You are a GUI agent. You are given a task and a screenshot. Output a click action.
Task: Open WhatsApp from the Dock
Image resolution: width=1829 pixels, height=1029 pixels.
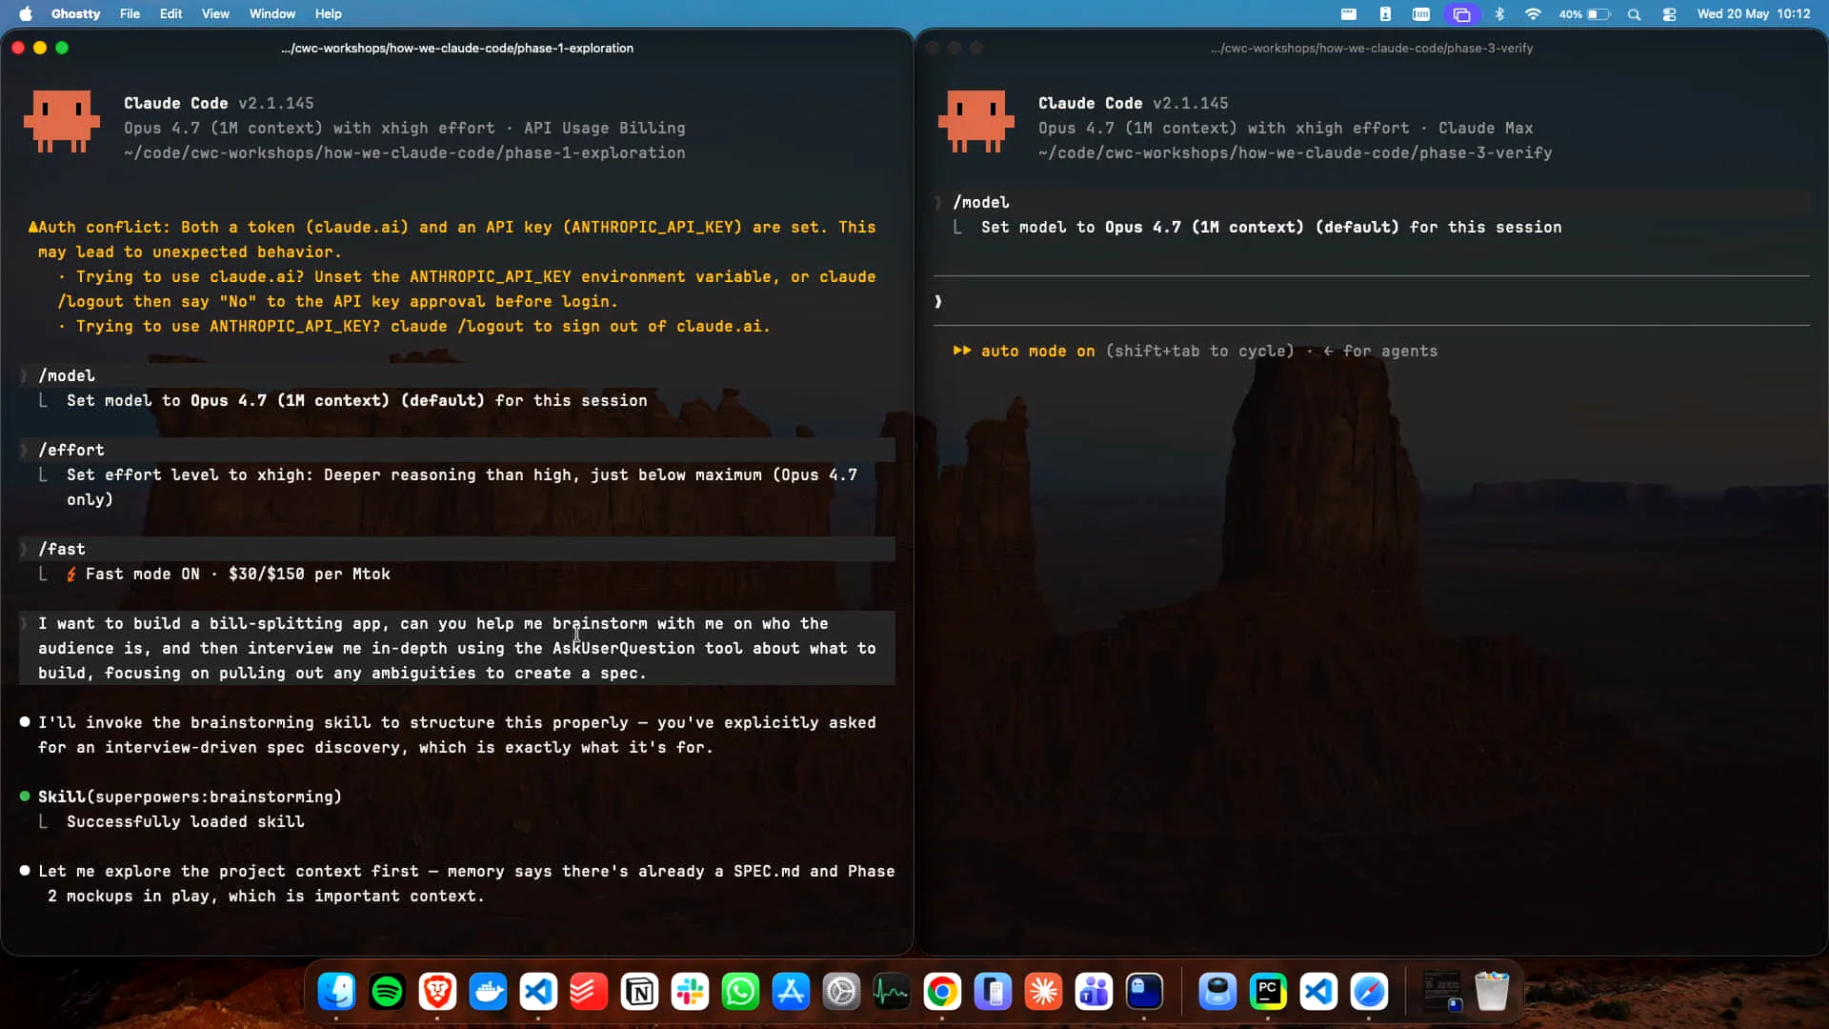click(740, 992)
